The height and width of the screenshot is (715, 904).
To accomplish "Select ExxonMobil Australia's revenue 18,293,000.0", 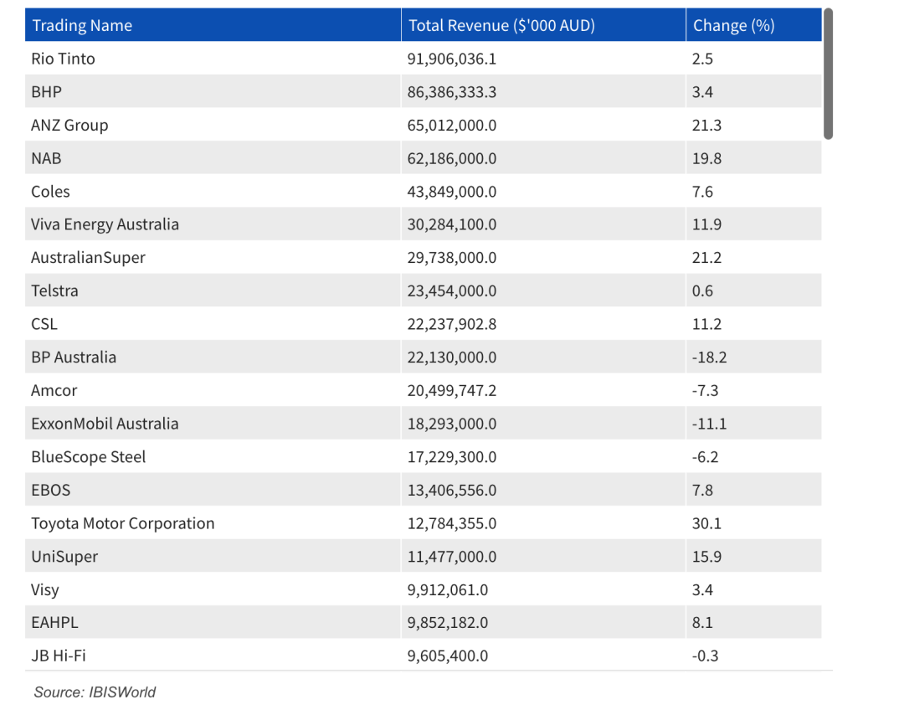I will click(x=452, y=424).
